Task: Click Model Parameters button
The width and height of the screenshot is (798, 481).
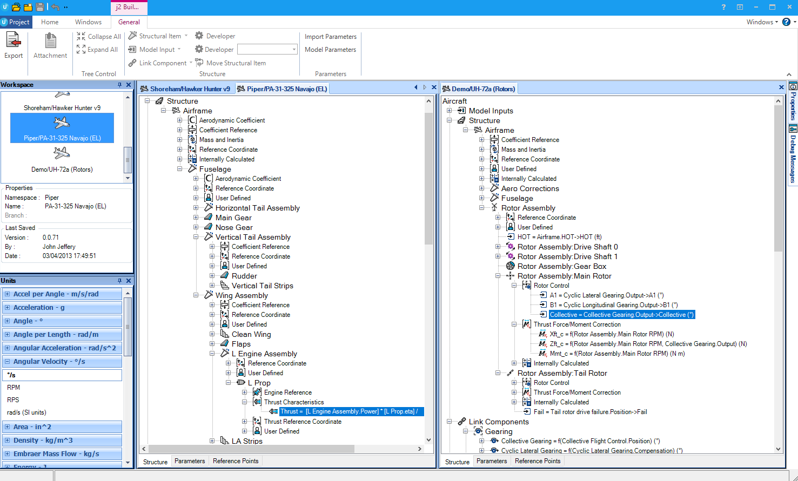Action: tap(331, 50)
